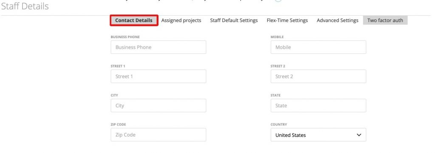Viewport: 435px width, 153px height.
Task: Select the Advanced Settings tab
Action: (337, 20)
